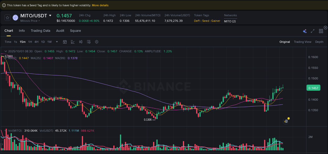Open the Square tab

tap(75, 31)
